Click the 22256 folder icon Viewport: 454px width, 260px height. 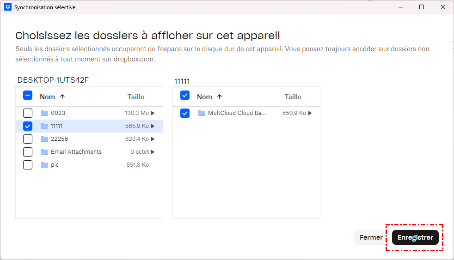(44, 139)
